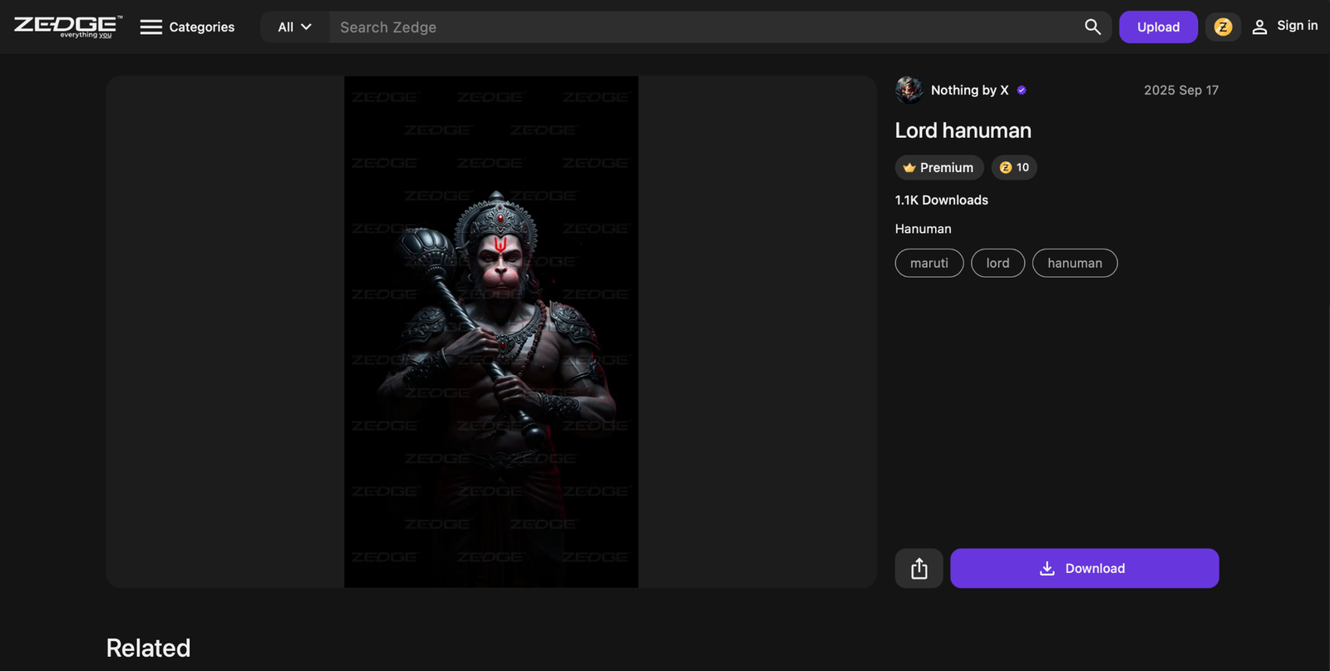Click the share icon button
The image size is (1330, 671).
tap(919, 569)
